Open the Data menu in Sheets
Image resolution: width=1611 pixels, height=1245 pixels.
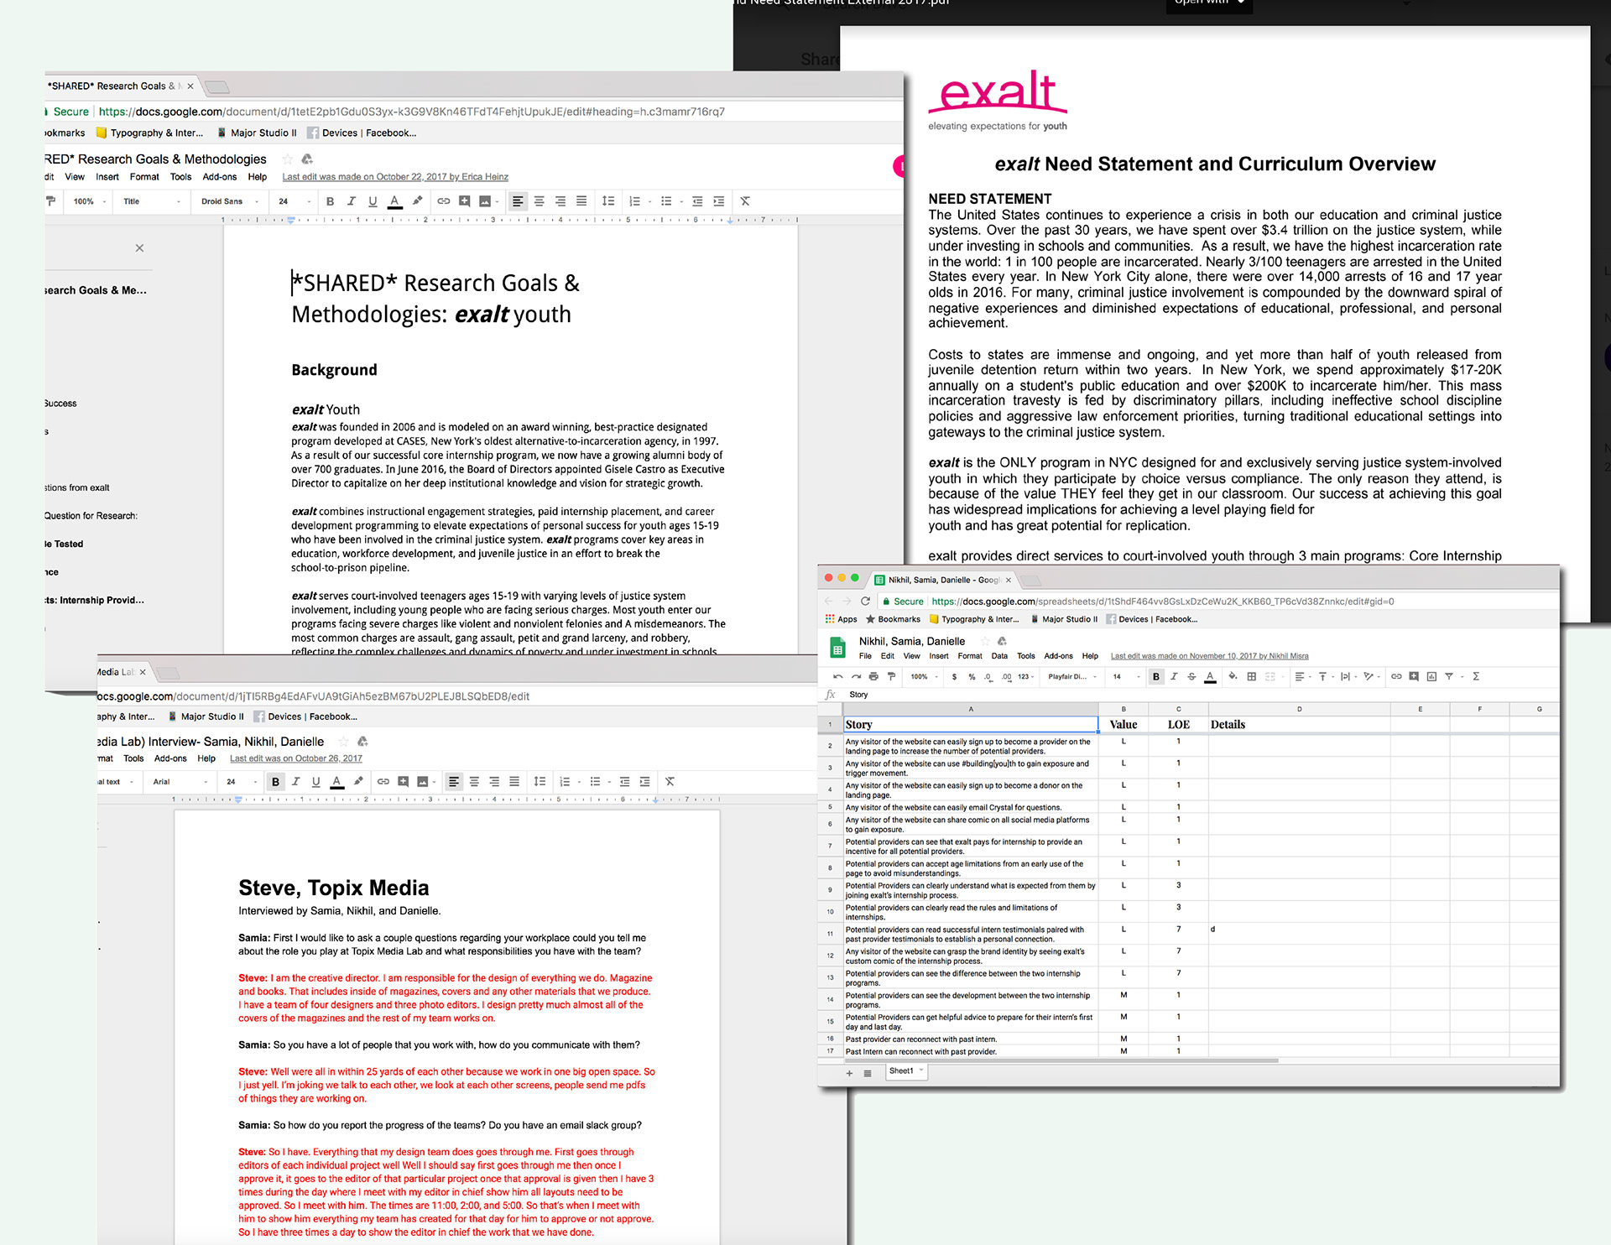(x=999, y=656)
